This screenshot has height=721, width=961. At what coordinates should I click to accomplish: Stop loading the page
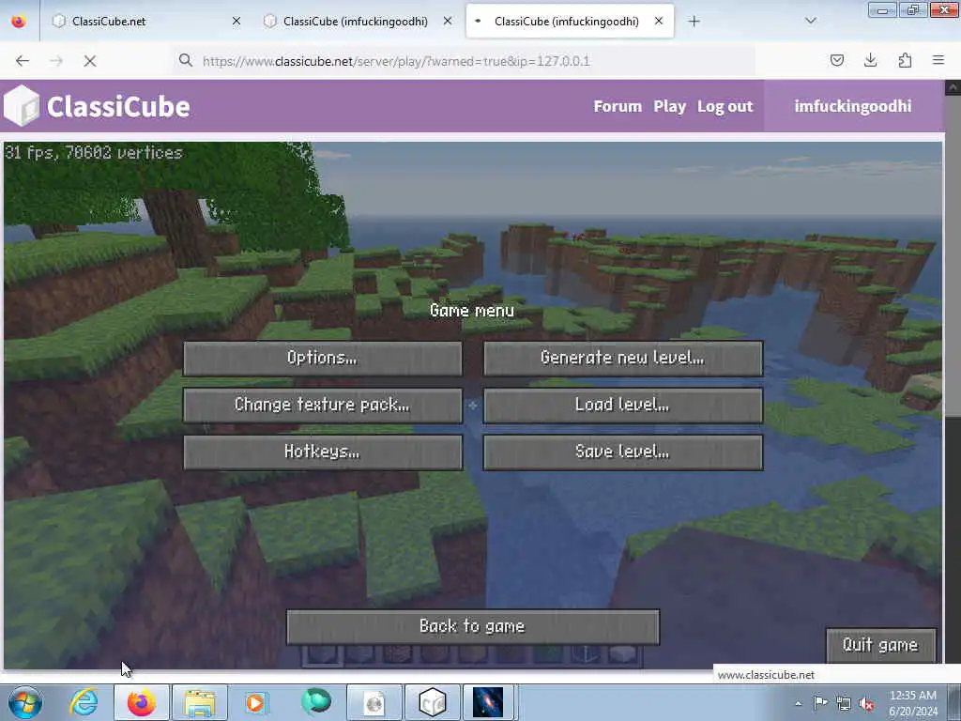[90, 61]
